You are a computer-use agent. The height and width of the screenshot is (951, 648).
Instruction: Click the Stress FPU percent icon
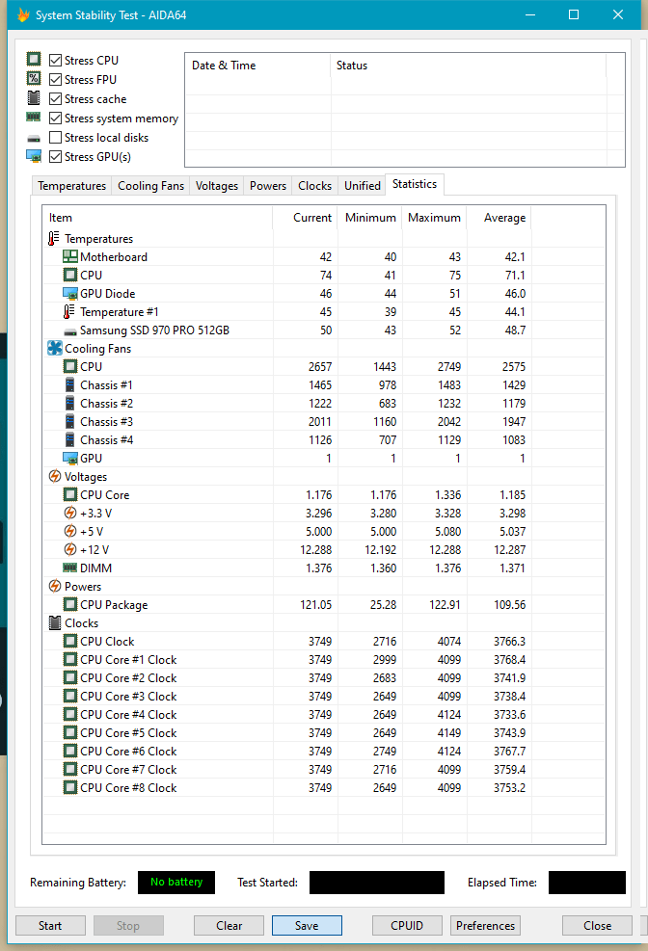click(x=34, y=78)
